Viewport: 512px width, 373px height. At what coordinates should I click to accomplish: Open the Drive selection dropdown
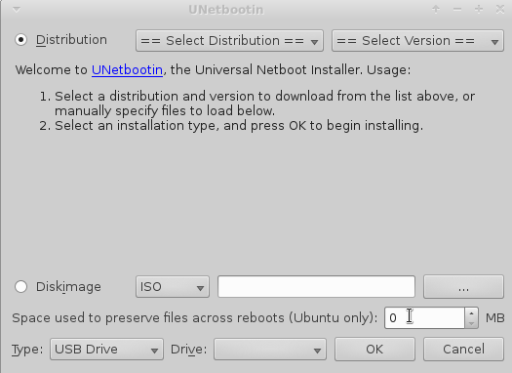tap(270, 350)
